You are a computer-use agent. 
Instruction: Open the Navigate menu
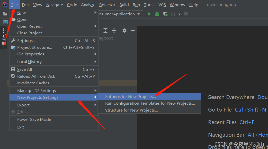(55, 5)
